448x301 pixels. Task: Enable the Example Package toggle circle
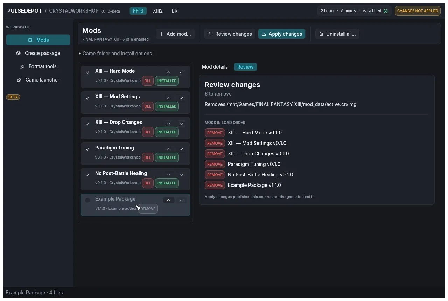[x=87, y=200]
